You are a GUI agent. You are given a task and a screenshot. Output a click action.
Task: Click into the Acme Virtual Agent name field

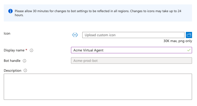pos(131,50)
